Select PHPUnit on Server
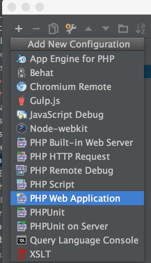The image size is (151, 263). [77, 226]
